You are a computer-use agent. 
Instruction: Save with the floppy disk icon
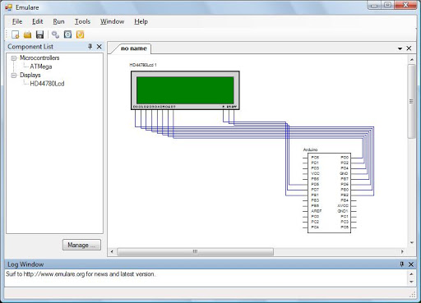(40, 34)
